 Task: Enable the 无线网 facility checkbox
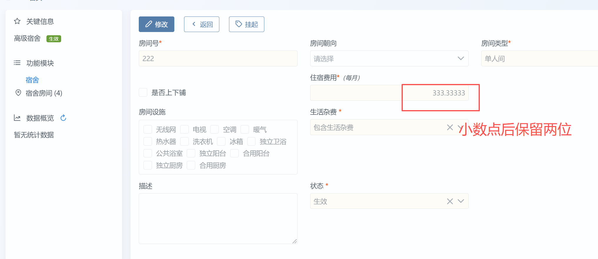coord(148,129)
